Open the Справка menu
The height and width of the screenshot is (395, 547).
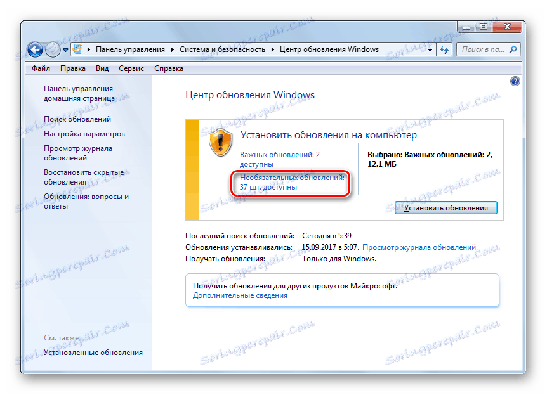tap(169, 68)
